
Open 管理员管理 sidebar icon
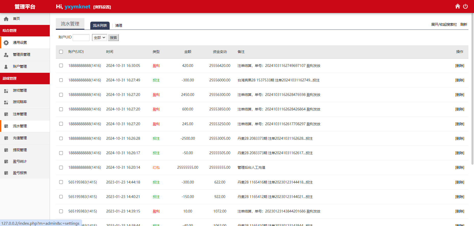point(6,54)
